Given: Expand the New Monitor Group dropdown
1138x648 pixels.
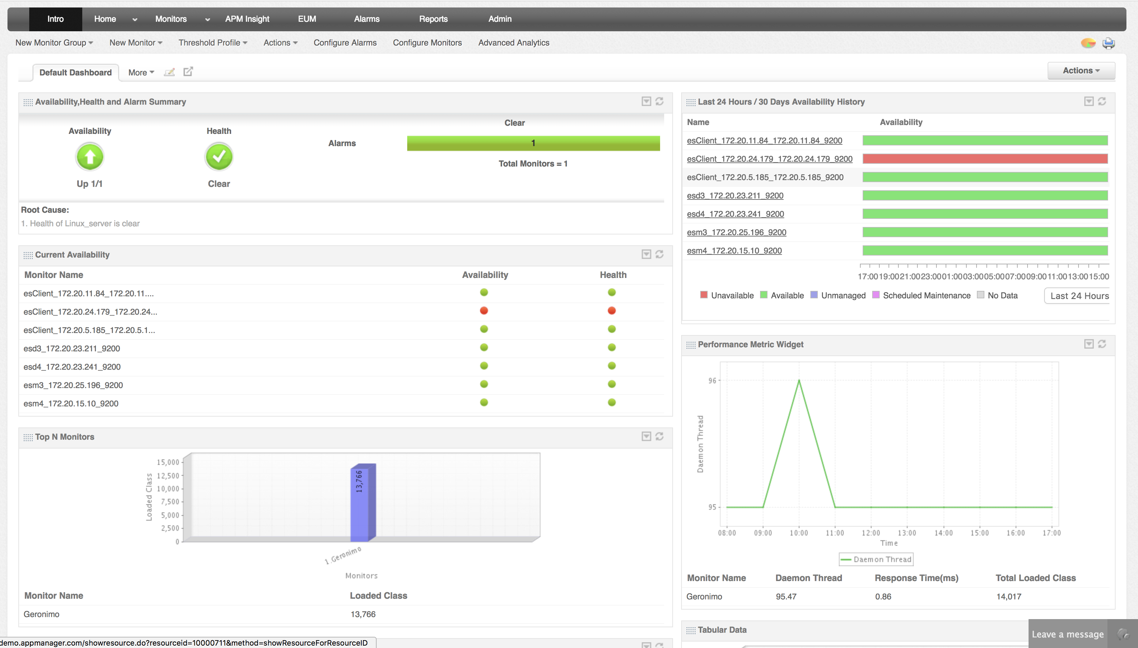Looking at the screenshot, I should coord(54,43).
